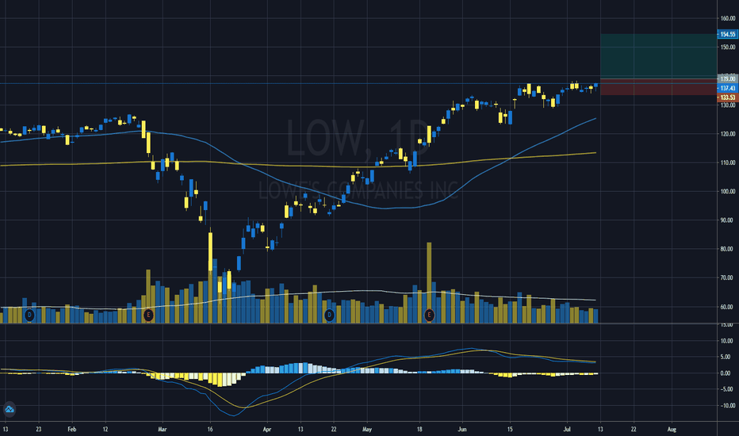Click the 160.00 price axis value
This screenshot has height=436, width=739.
(x=728, y=18)
